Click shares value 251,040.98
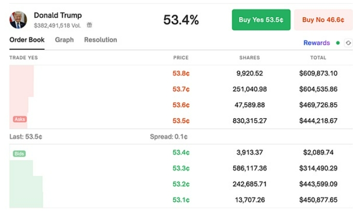Viewport: 353px width, 211px height. 250,89
